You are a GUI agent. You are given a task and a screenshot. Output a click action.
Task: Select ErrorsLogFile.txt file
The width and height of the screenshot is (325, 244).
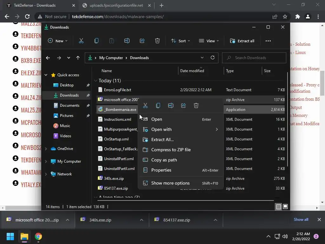coord(117,90)
